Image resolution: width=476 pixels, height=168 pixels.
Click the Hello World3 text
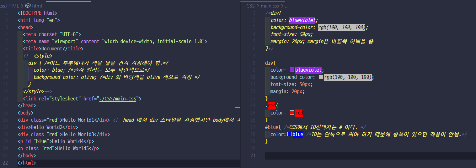78,135
